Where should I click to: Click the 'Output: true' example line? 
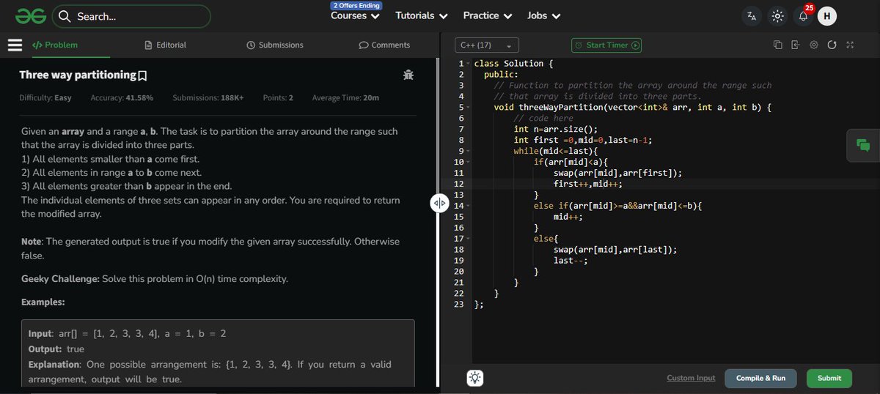click(56, 349)
